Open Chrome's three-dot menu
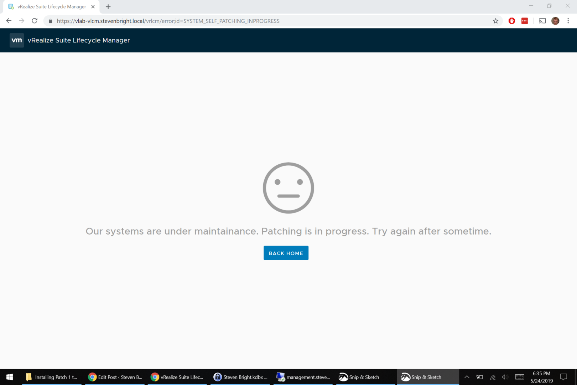 [568, 21]
